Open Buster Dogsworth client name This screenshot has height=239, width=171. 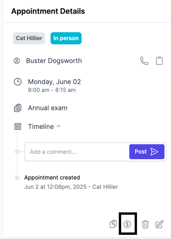pos(54,61)
